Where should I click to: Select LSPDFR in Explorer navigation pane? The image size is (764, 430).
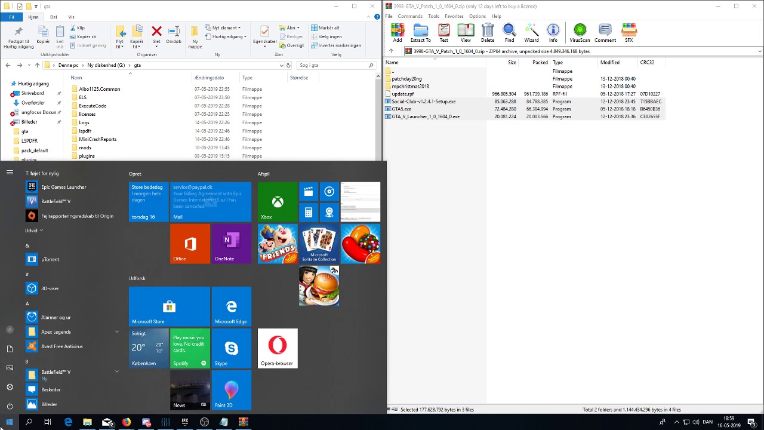click(29, 141)
